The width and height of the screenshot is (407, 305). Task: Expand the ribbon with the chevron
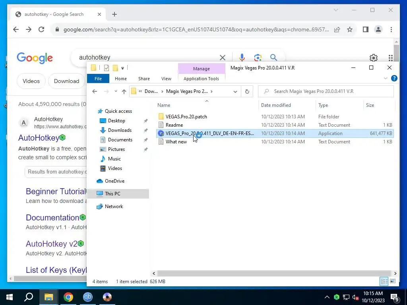tap(386, 78)
